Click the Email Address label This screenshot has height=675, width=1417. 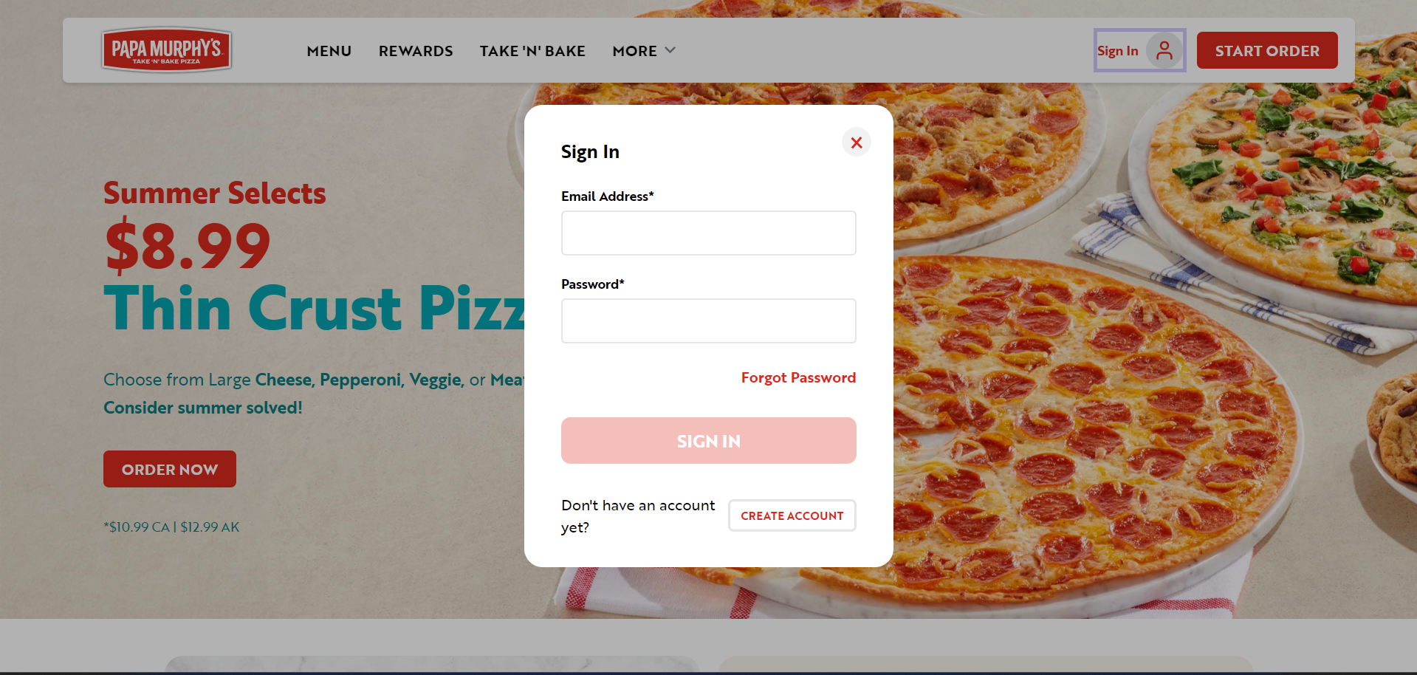click(x=608, y=196)
